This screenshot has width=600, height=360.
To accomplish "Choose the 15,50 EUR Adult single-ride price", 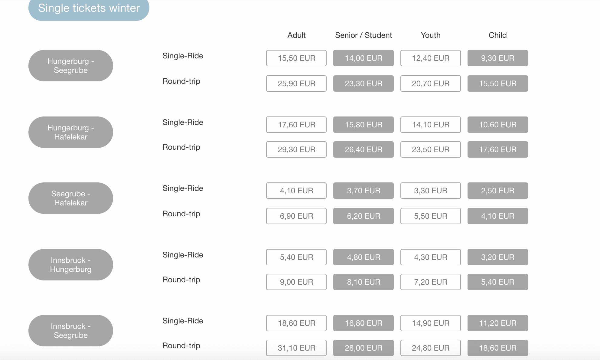I will tap(296, 58).
